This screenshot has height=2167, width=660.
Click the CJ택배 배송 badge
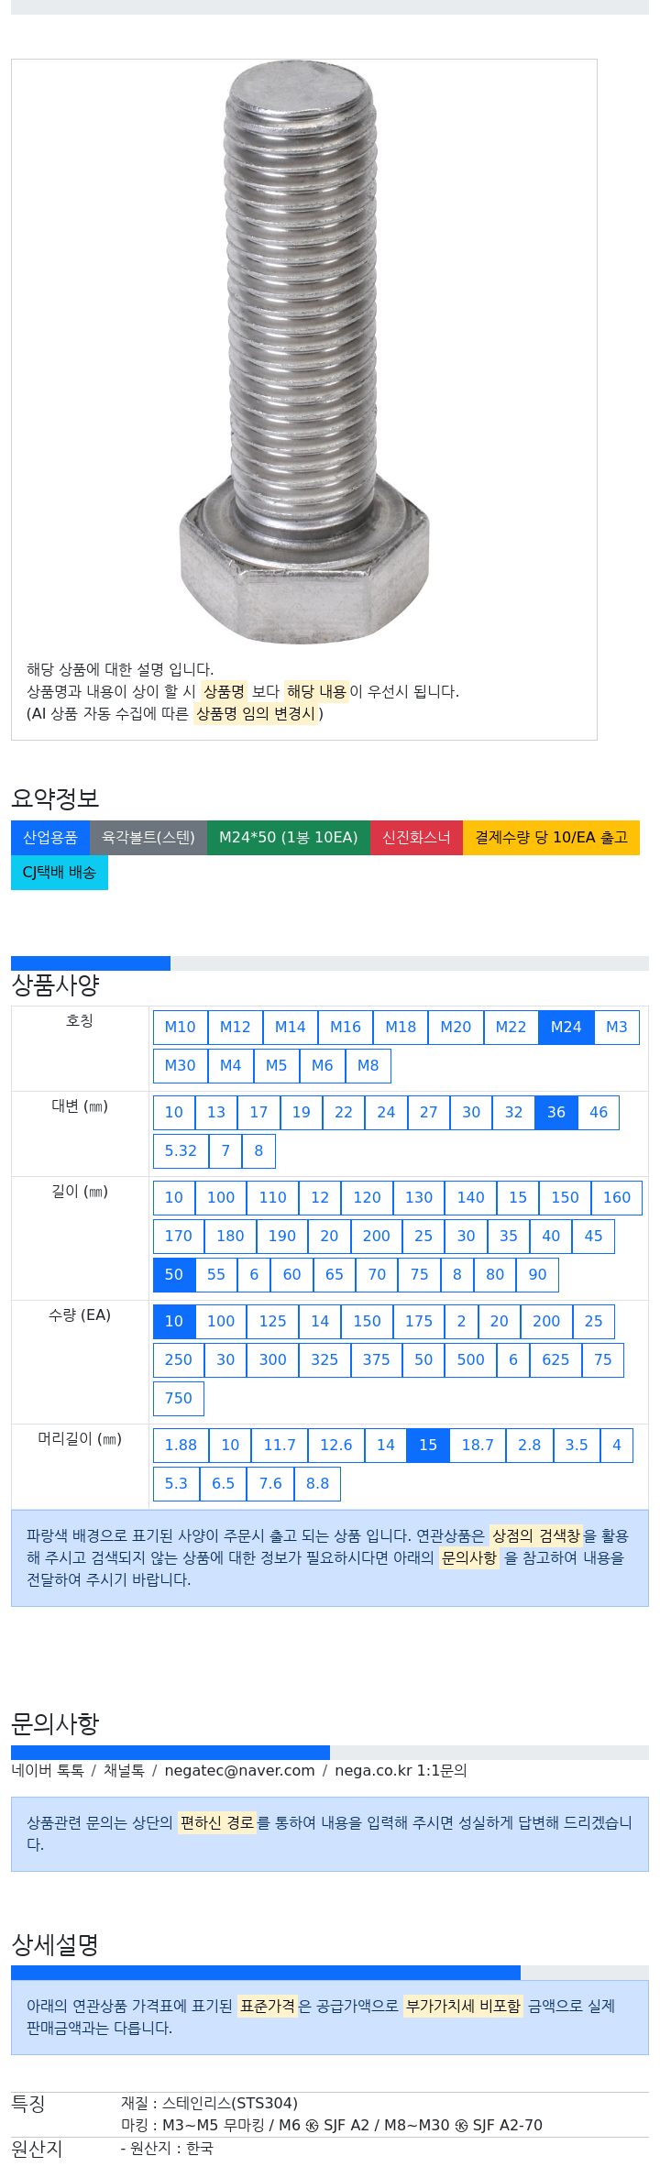pos(60,872)
